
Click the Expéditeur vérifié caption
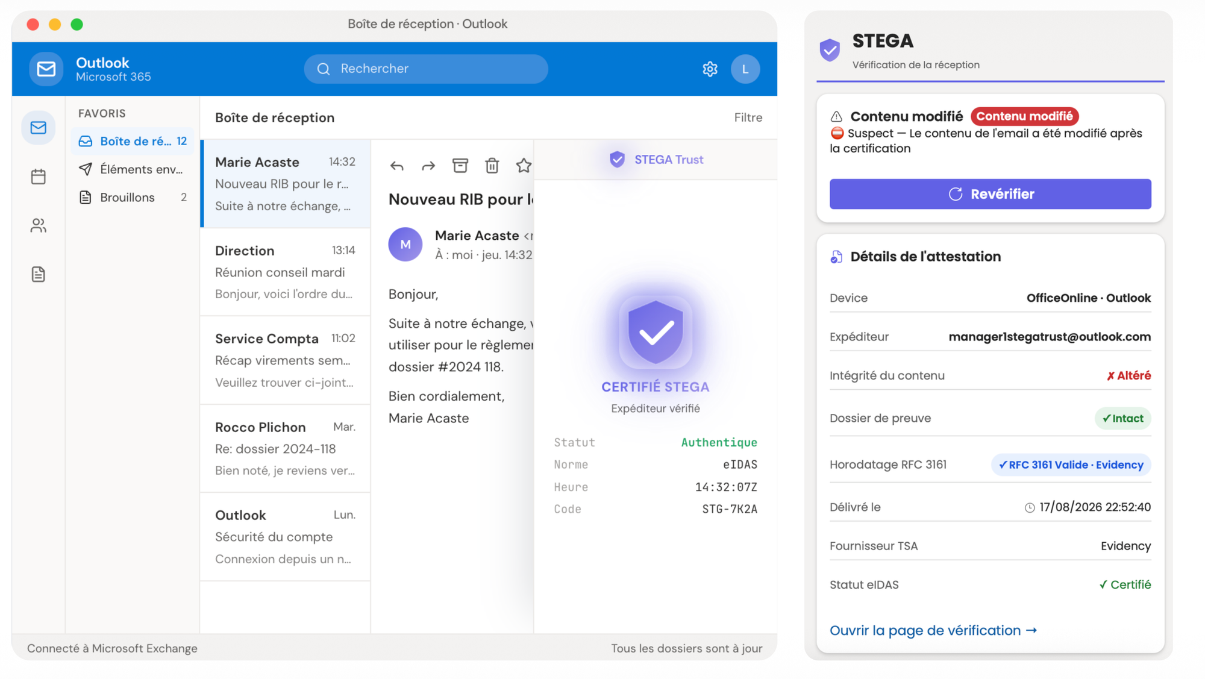pyautogui.click(x=656, y=408)
